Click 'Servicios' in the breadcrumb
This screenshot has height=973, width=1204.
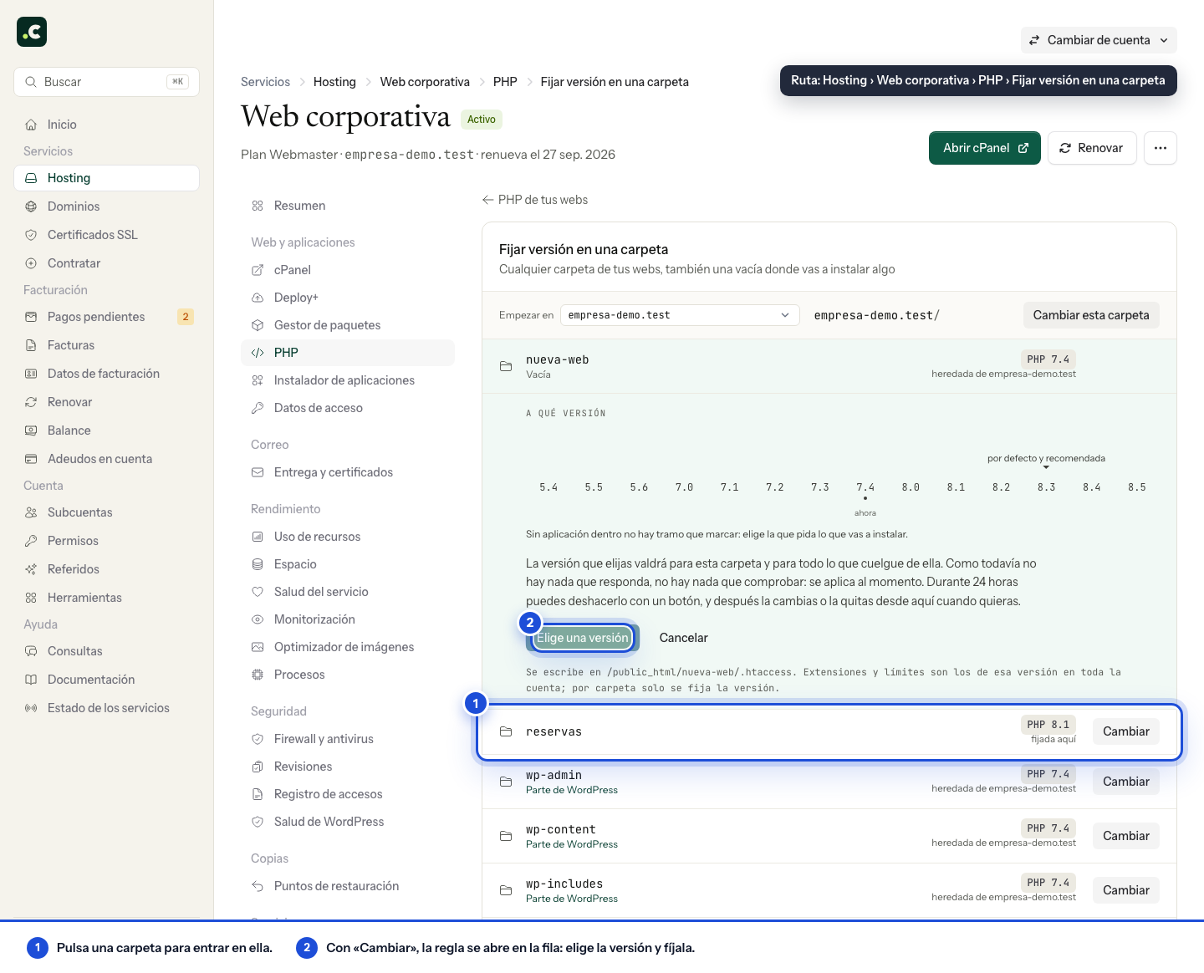pyautogui.click(x=265, y=82)
